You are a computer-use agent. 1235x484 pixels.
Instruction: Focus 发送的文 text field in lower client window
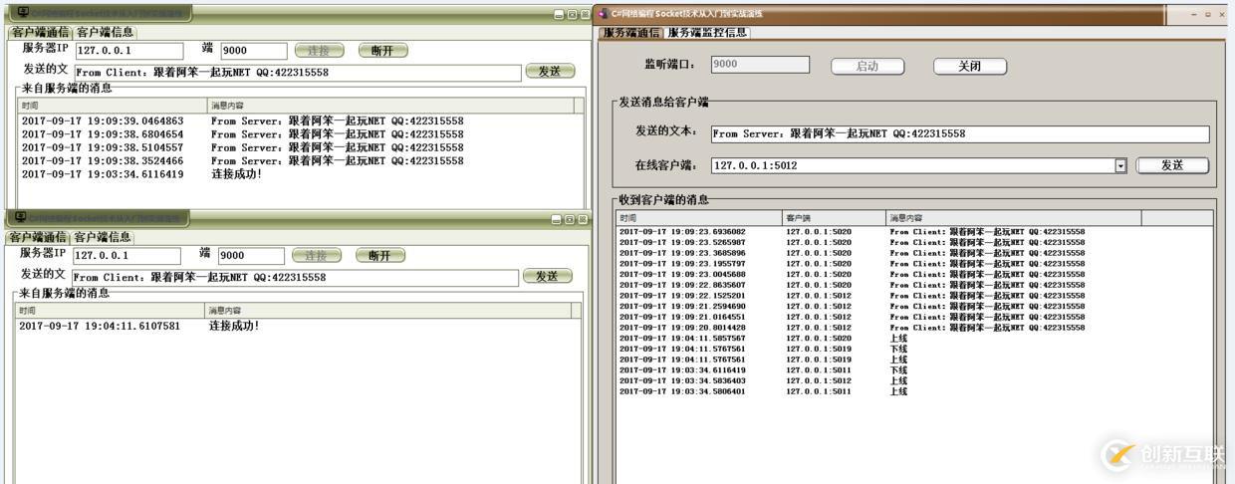[295, 278]
